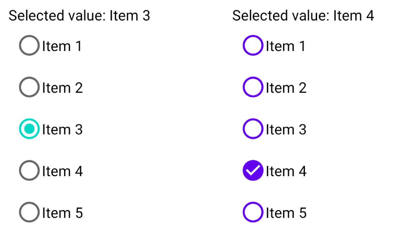Click the teal selected Item 3 radio button

pyautogui.click(x=30, y=129)
